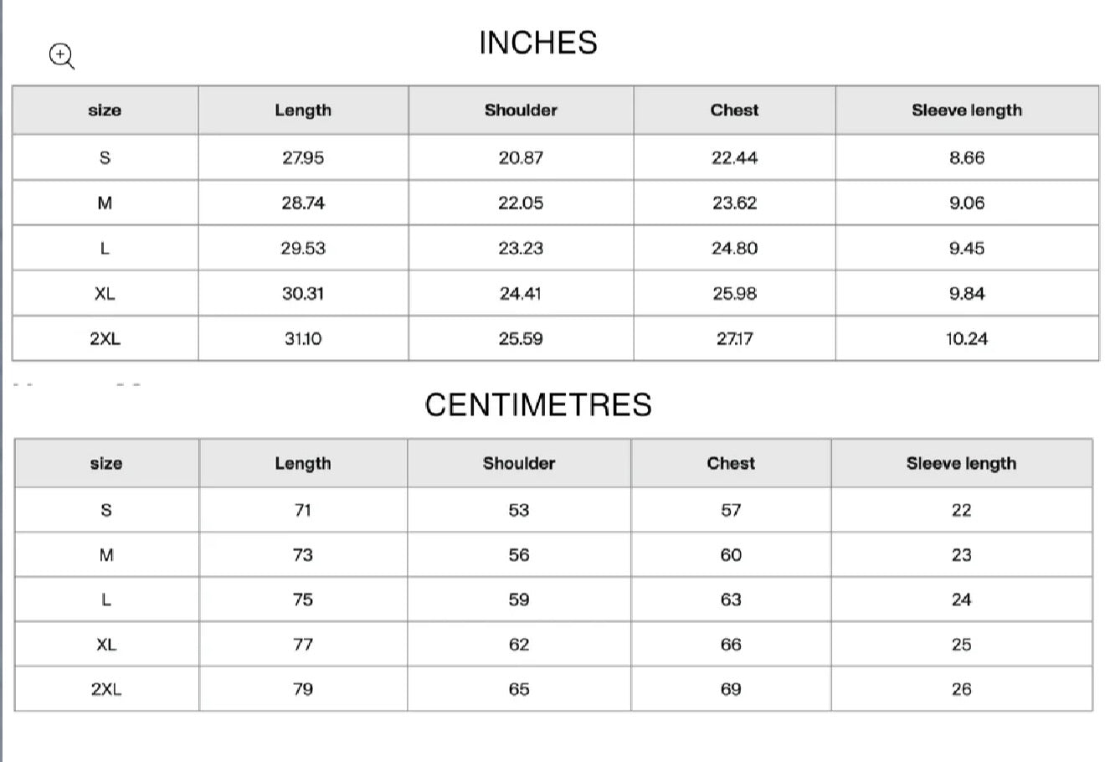Click the 26 sleeve length value
Image resolution: width=1105 pixels, height=762 pixels.
(961, 689)
